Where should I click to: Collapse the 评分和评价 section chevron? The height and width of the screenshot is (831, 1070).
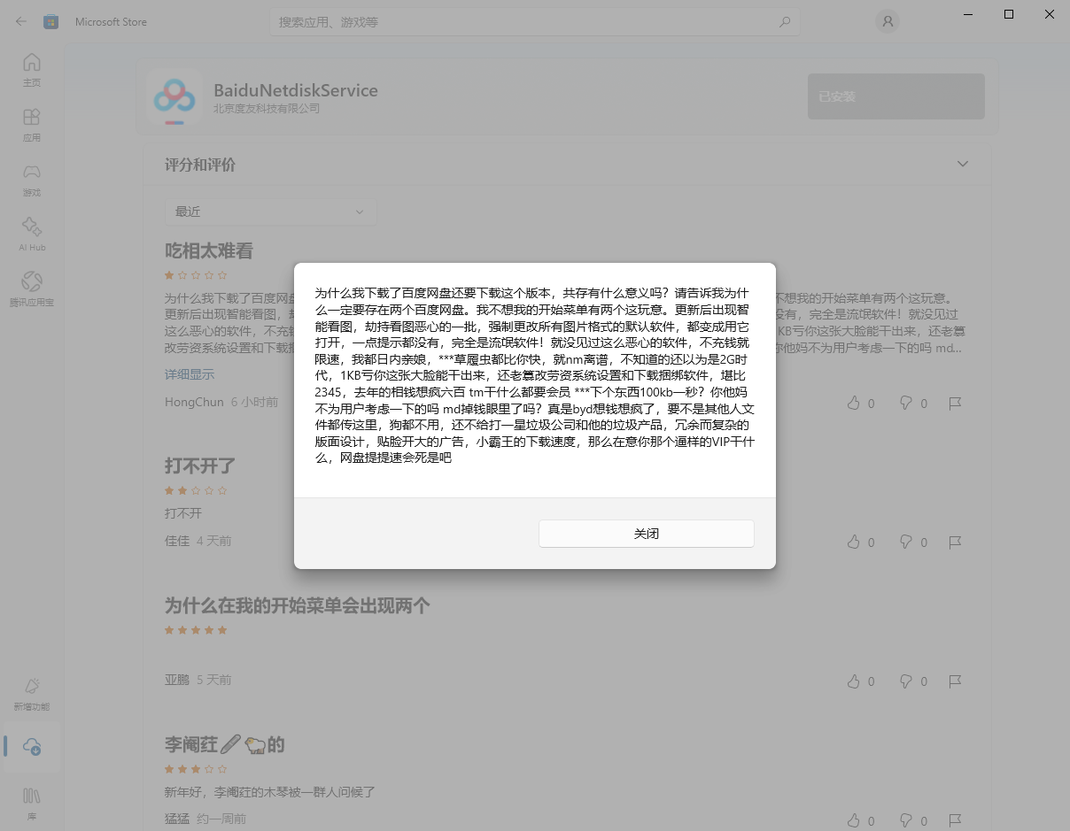(963, 165)
